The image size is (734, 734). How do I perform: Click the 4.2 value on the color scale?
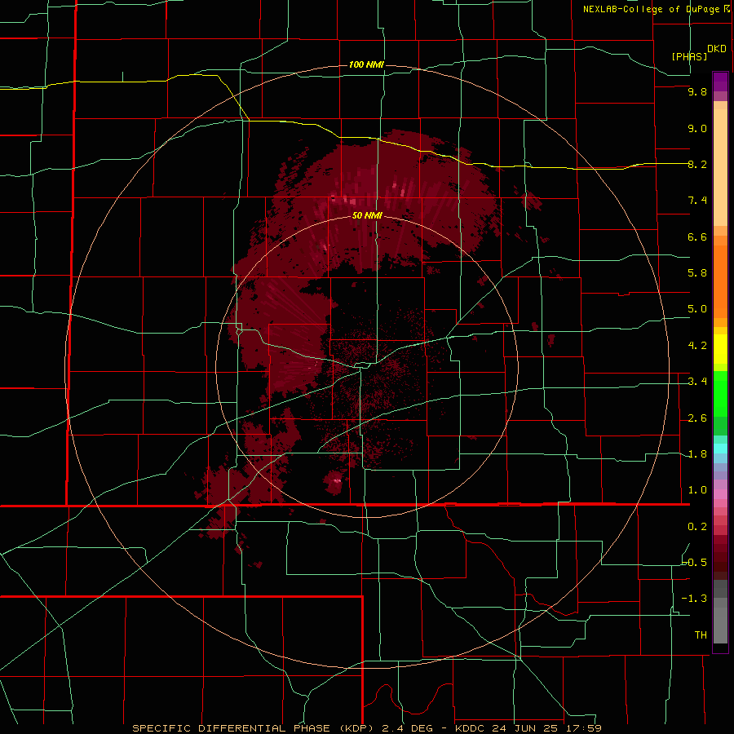tap(697, 345)
